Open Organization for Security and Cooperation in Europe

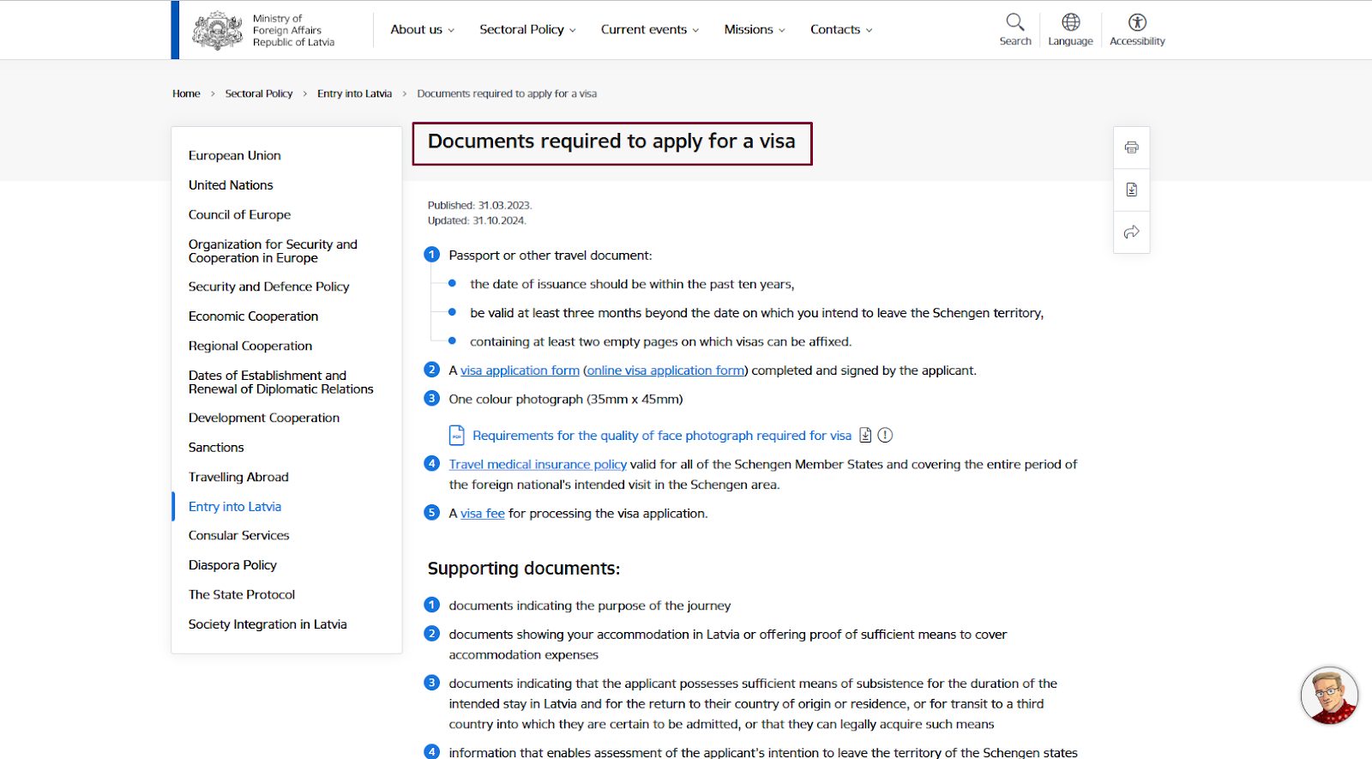pyautogui.click(x=273, y=251)
